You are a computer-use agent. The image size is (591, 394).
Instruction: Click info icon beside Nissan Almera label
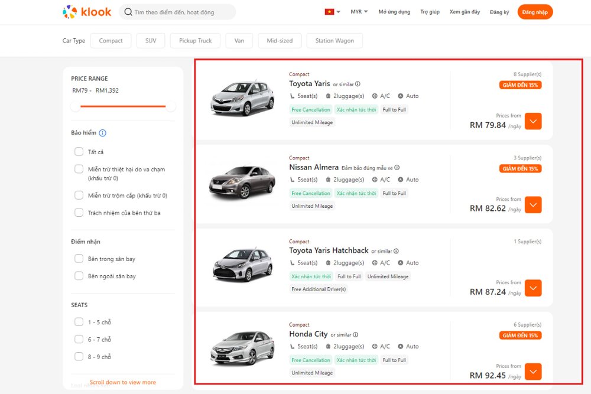(397, 168)
